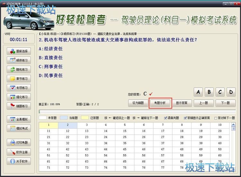Screen dimensions: 241x177
Task: Click 设为错题 mark as wrong
Action: tap(138, 103)
